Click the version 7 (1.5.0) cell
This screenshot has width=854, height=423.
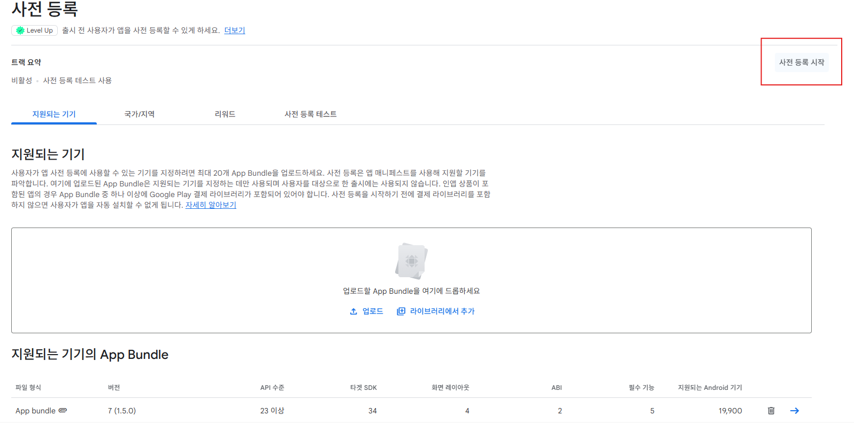(122, 411)
